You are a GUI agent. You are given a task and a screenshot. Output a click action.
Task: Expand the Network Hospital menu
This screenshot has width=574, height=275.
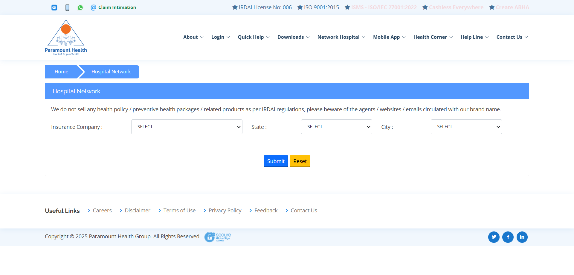click(341, 37)
